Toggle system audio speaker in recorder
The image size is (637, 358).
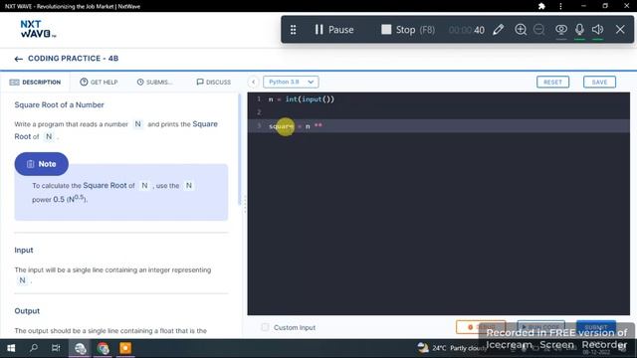click(x=597, y=30)
